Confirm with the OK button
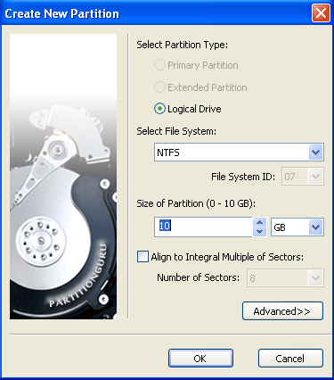The height and width of the screenshot is (380, 334). click(x=200, y=358)
